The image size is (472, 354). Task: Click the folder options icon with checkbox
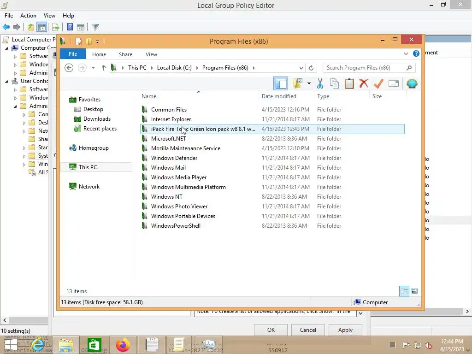[298, 83]
